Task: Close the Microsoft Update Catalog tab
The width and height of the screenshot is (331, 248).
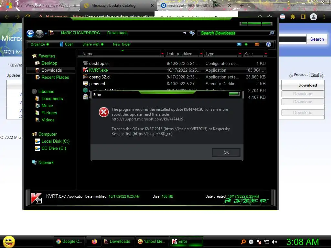Action: 152,5
